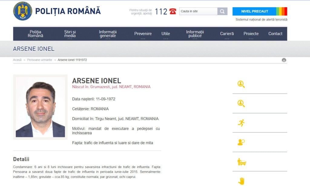Open the Utile menu
The width and height of the screenshot is (310, 186).
coord(166,34)
